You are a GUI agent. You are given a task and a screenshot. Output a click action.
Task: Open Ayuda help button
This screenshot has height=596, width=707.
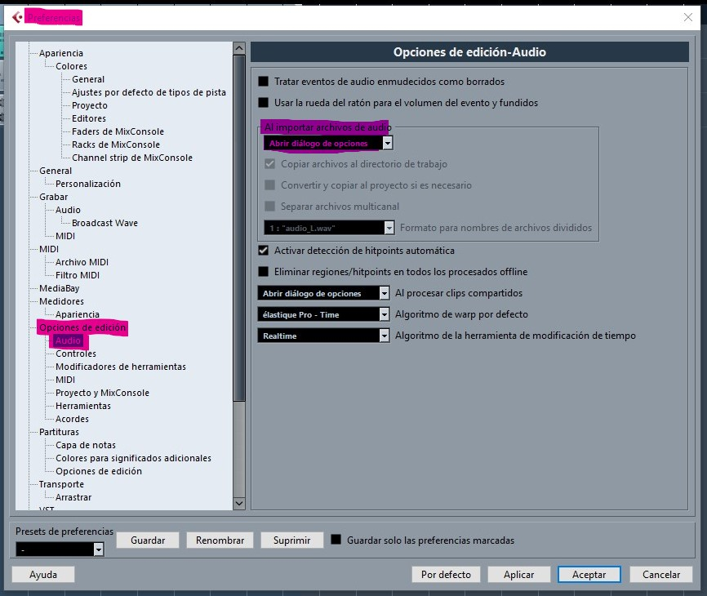(x=42, y=574)
